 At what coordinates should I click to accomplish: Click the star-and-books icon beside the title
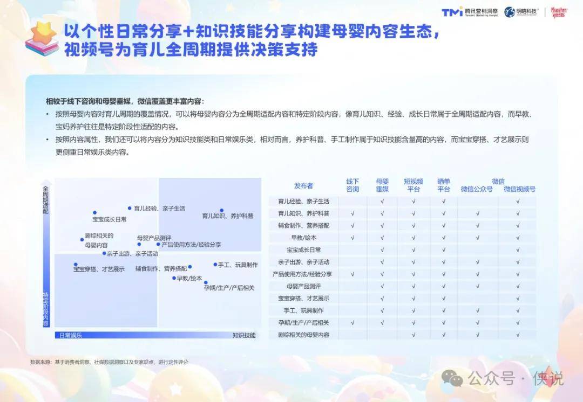(x=42, y=39)
